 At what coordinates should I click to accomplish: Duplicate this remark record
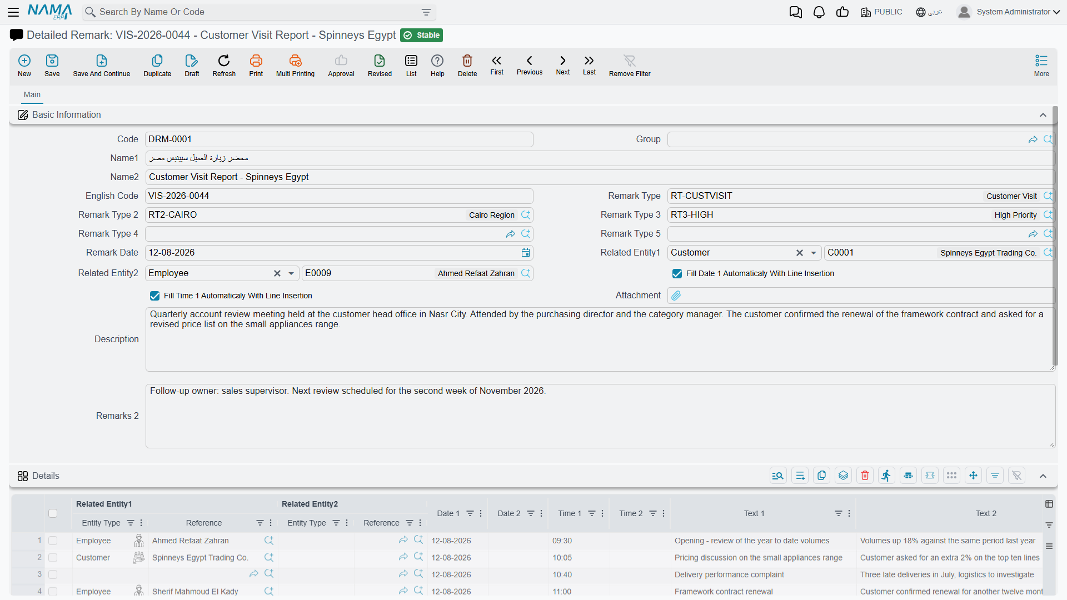157,65
